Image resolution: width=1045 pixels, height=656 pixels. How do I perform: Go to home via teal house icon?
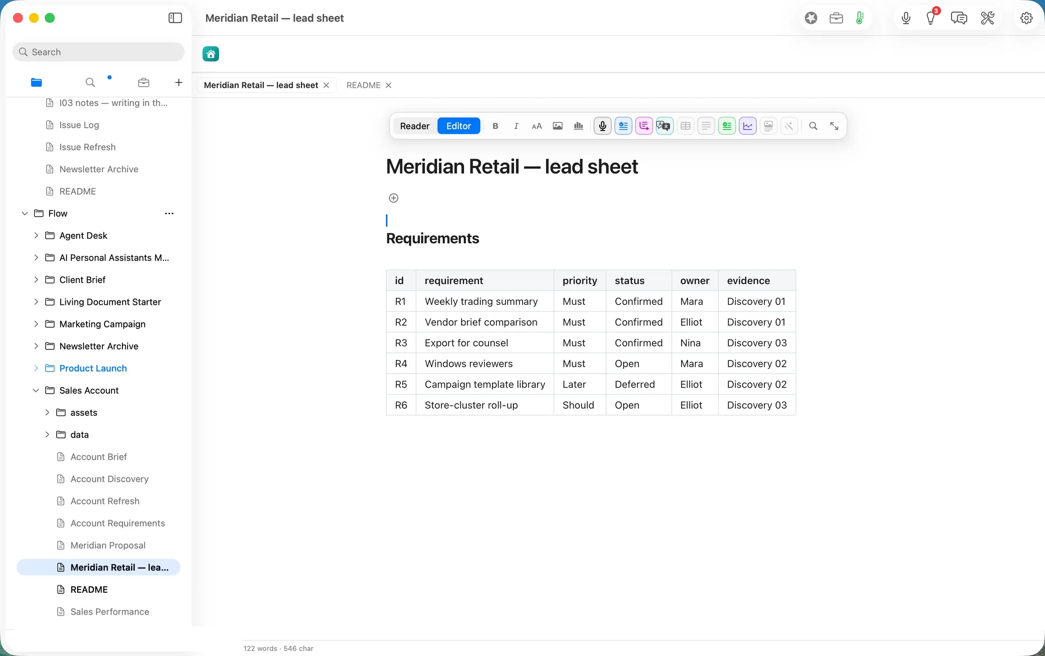pyautogui.click(x=211, y=54)
